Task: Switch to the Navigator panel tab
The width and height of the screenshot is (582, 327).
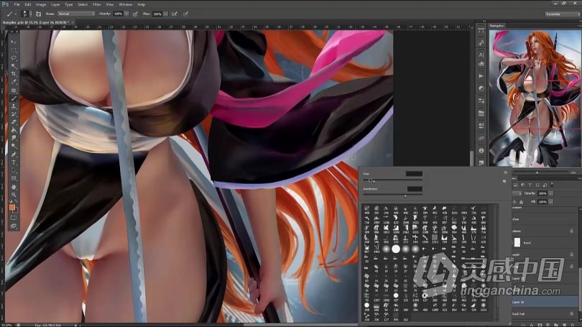Action: pos(496,26)
